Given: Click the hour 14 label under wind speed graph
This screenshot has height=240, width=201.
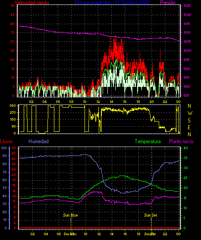Looking at the screenshot, I should point(111,102).
